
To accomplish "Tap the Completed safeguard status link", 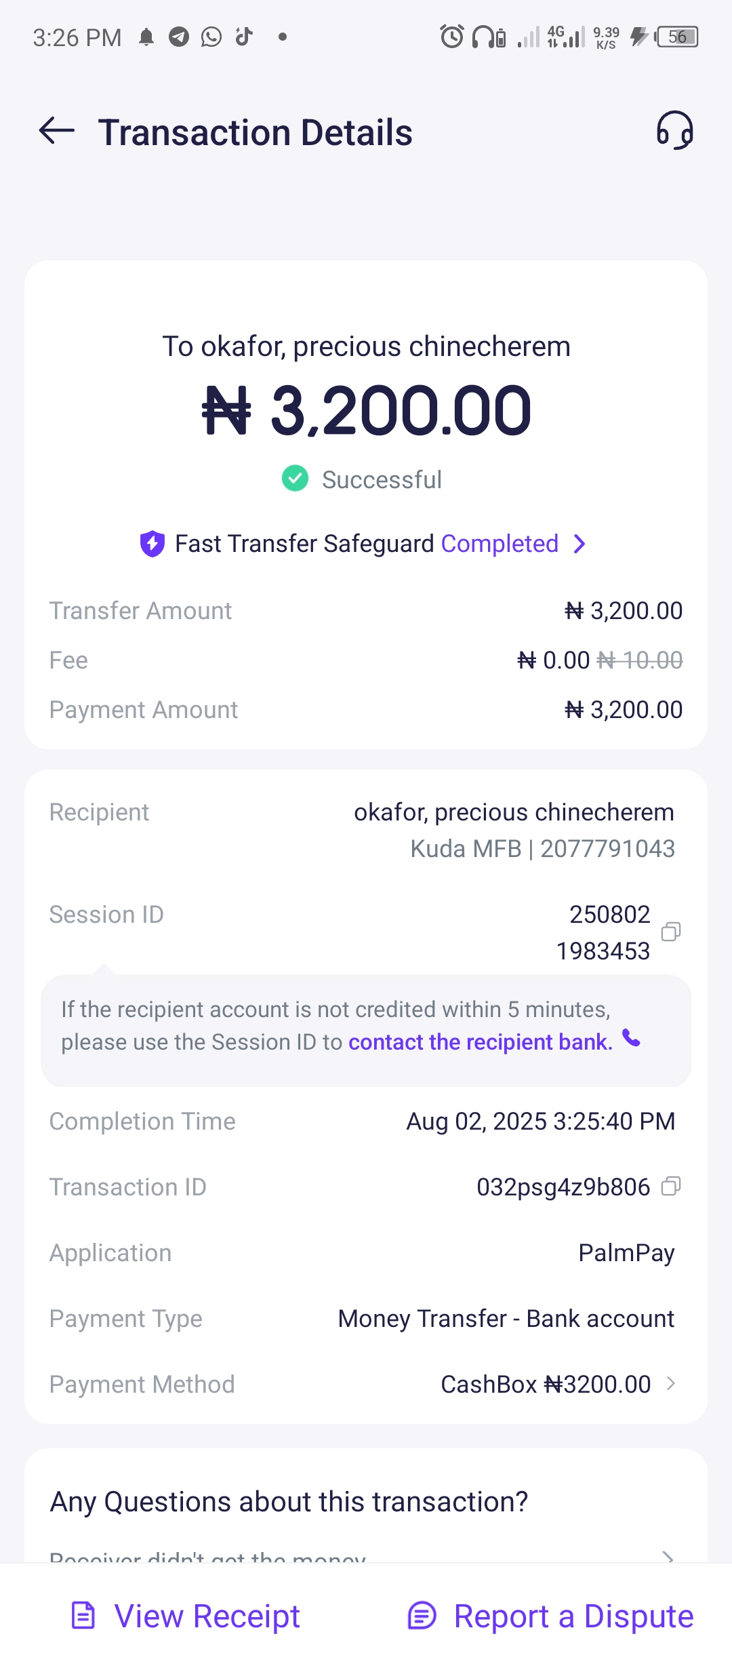I will [x=500, y=544].
